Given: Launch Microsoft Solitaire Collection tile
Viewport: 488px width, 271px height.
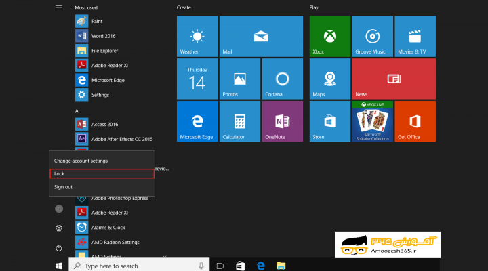Looking at the screenshot, I should [x=372, y=121].
